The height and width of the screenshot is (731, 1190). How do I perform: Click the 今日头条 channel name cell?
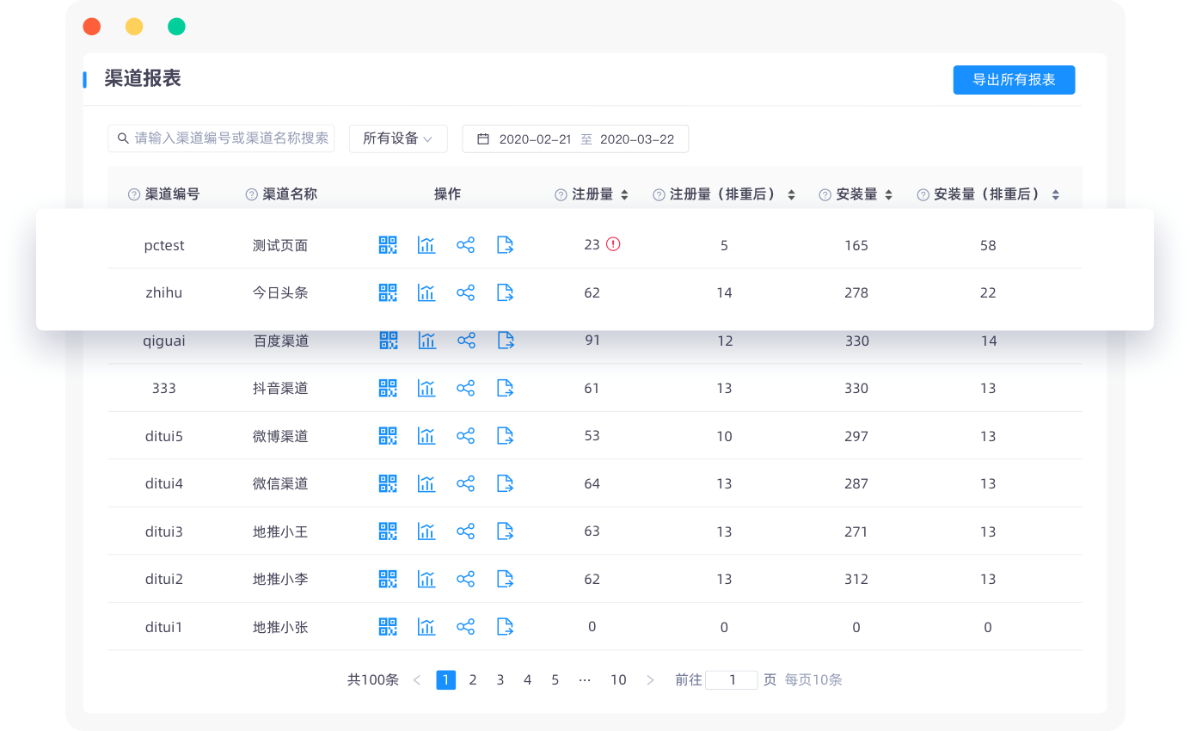(x=280, y=292)
